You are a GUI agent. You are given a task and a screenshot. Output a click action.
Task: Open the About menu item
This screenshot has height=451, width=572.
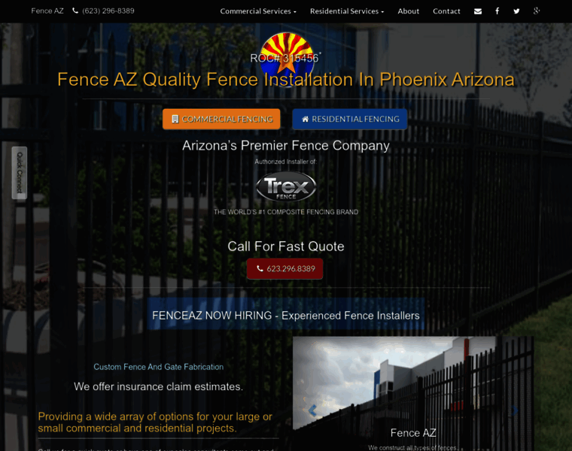[x=408, y=11]
